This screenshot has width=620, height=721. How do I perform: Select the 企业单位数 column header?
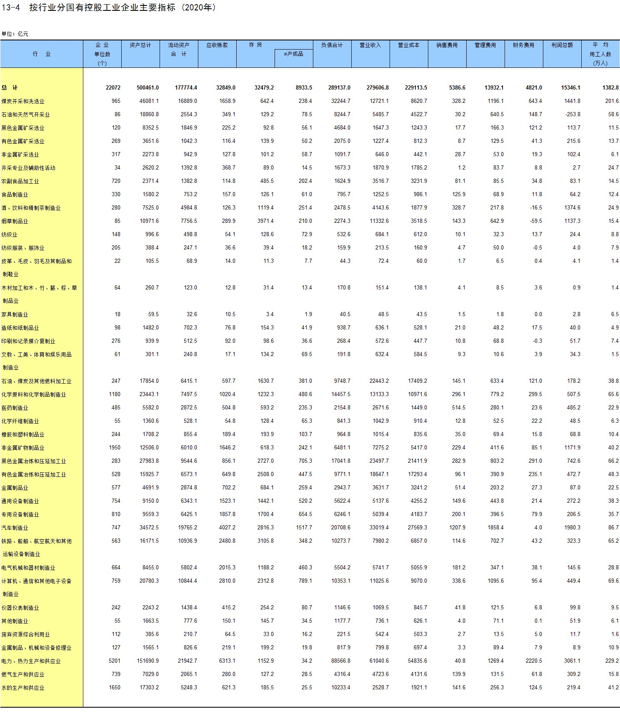click(x=102, y=54)
